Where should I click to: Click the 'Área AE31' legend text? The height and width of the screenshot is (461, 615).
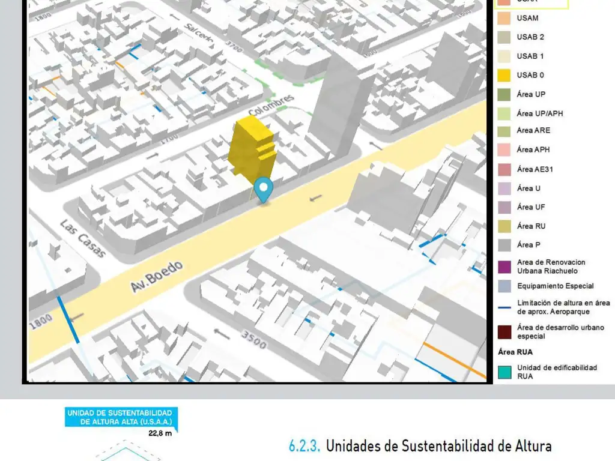click(x=535, y=169)
